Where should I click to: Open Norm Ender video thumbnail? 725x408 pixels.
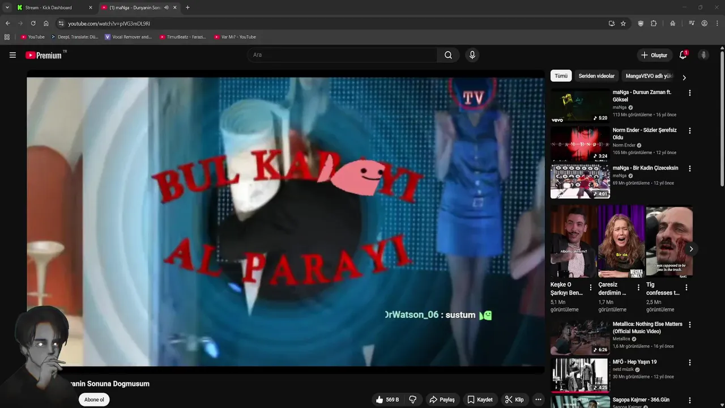pos(580,144)
